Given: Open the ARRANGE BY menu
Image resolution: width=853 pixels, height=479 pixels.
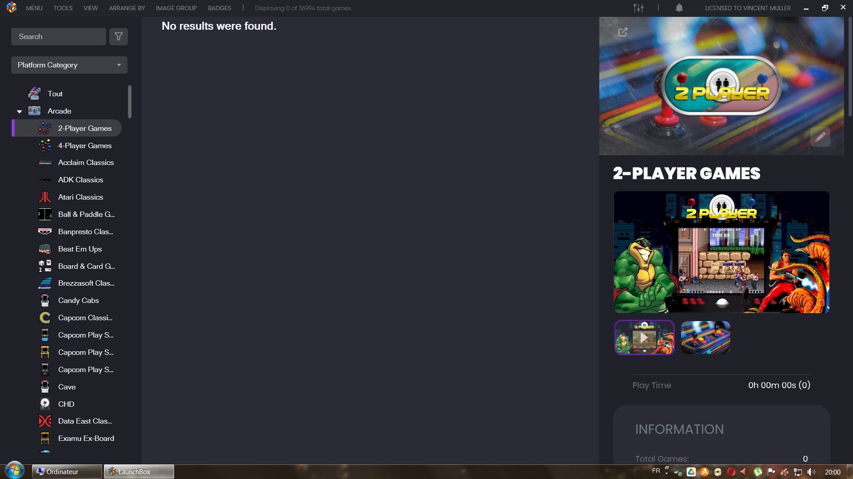Looking at the screenshot, I should [x=127, y=8].
